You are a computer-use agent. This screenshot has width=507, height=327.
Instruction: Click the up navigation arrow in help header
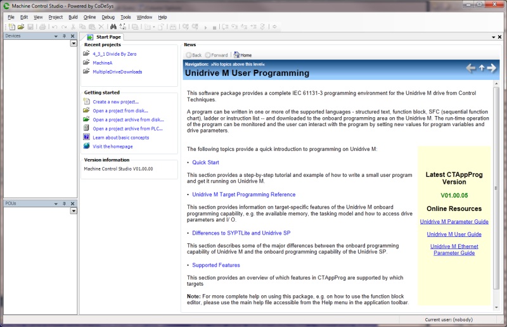(x=482, y=68)
